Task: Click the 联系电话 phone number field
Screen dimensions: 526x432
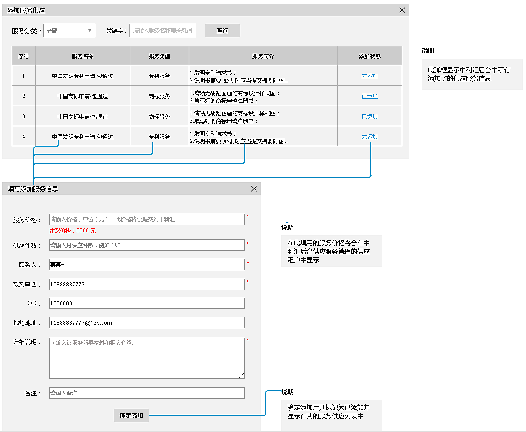Action: click(147, 284)
